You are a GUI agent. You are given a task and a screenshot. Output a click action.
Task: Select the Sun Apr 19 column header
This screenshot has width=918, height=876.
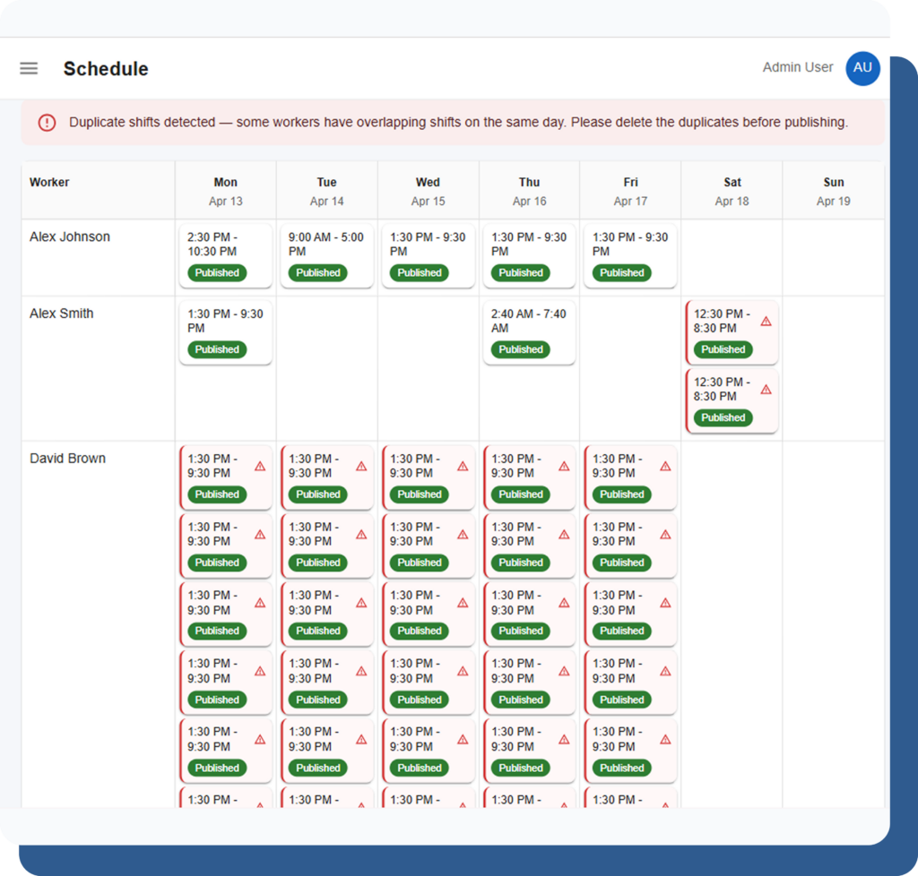(833, 191)
